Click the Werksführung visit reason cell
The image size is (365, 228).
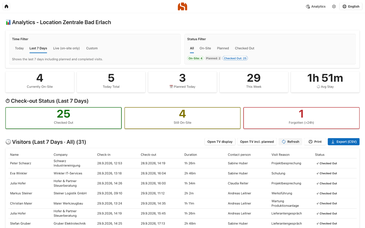(x=282, y=193)
